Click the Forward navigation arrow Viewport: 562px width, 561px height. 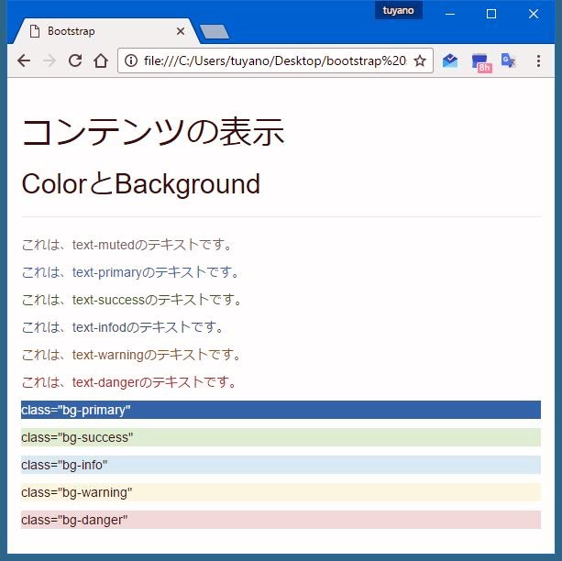click(x=50, y=61)
